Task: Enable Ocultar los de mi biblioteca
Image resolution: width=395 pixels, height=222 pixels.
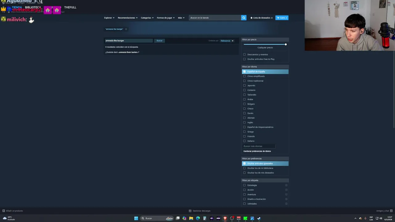Action: coord(244,168)
